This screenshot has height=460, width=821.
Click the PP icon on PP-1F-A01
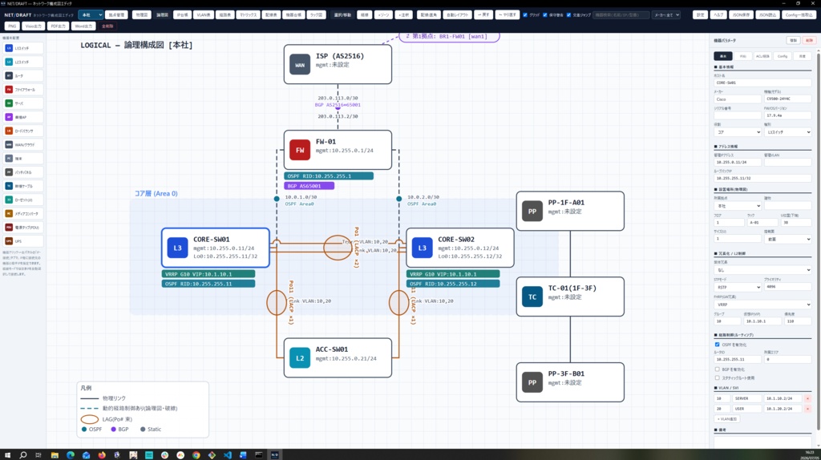pos(532,212)
